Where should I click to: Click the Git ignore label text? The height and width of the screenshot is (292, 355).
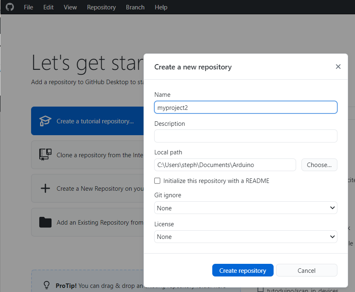click(x=168, y=195)
